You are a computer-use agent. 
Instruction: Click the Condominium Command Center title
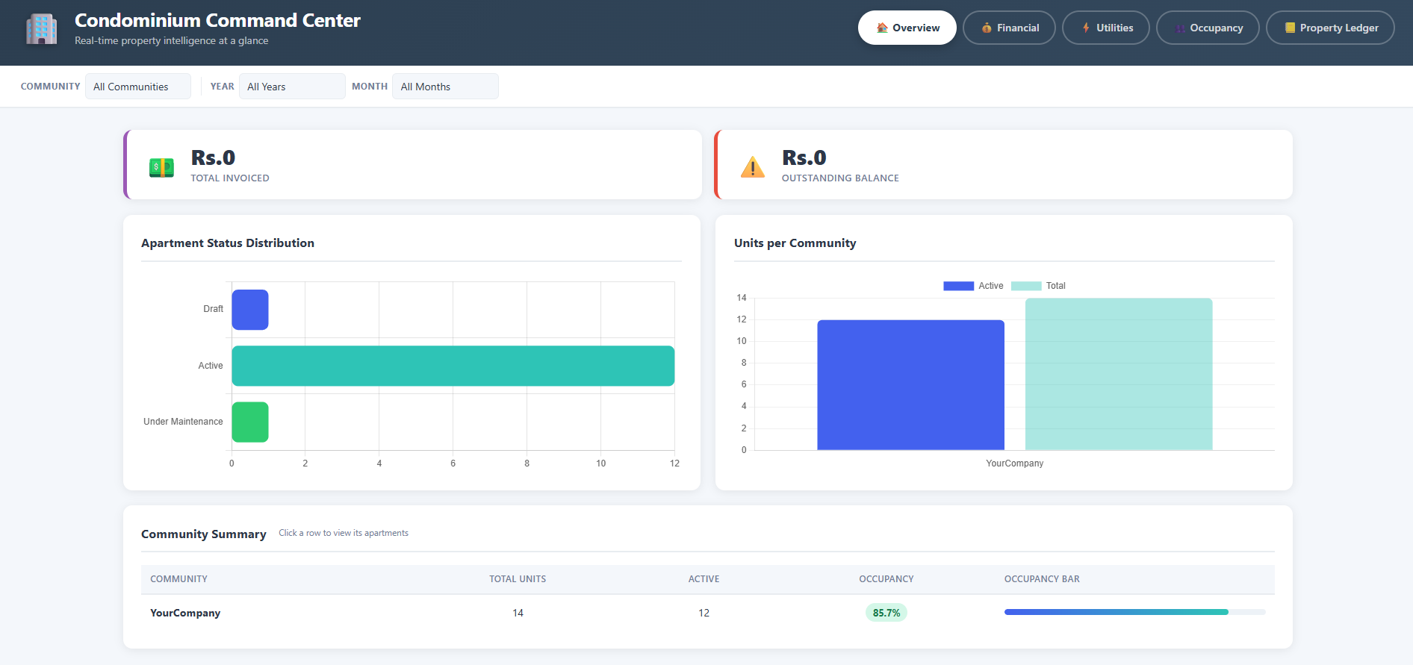217,20
